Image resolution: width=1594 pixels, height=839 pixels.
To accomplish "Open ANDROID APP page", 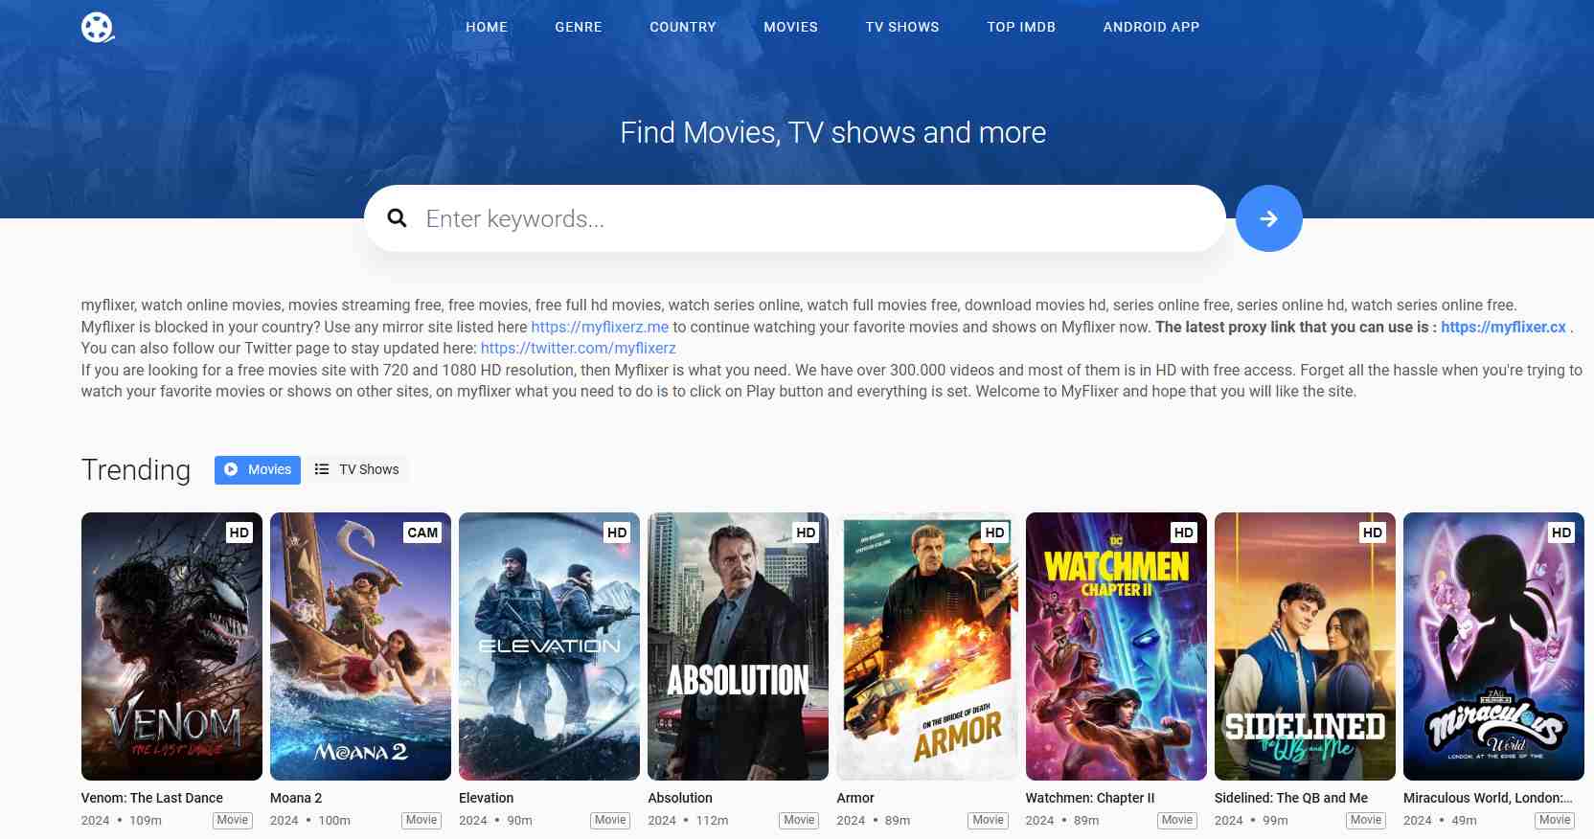I will (1150, 27).
